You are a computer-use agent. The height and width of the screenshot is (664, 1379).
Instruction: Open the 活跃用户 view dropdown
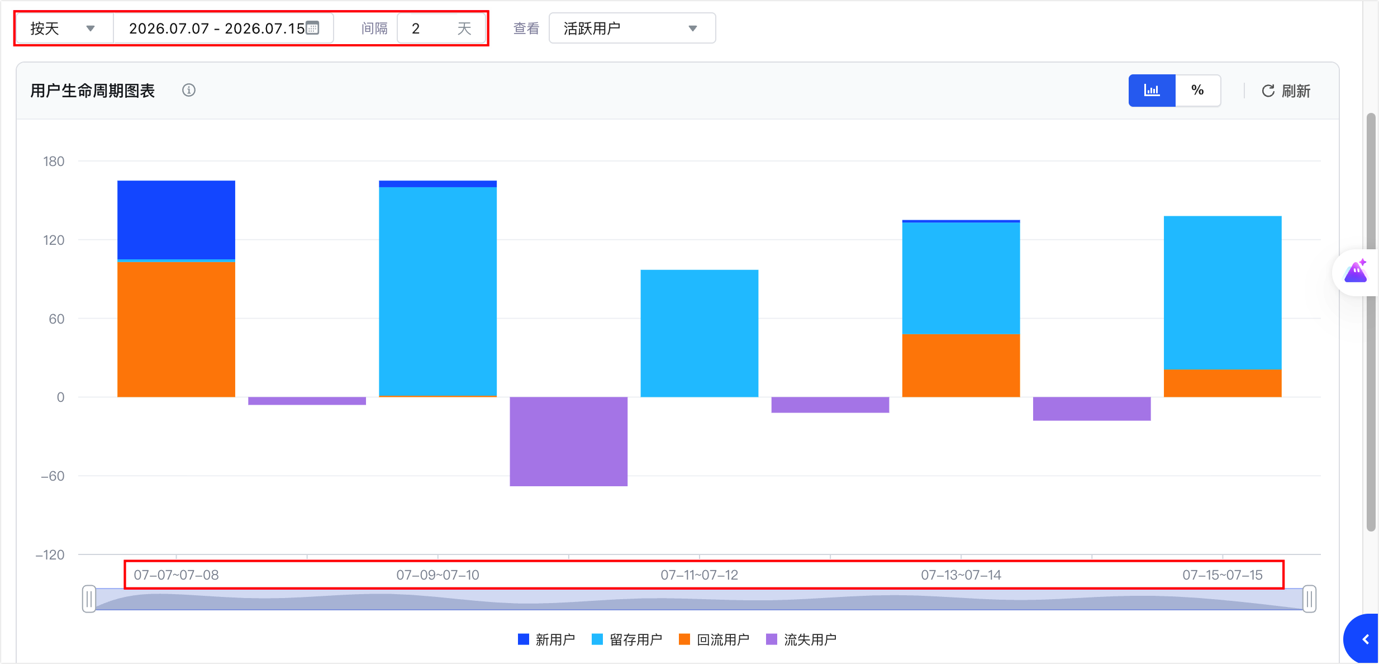[x=632, y=28]
